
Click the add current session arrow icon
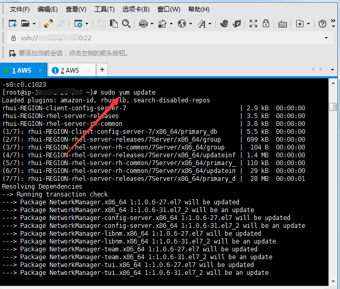13,53
